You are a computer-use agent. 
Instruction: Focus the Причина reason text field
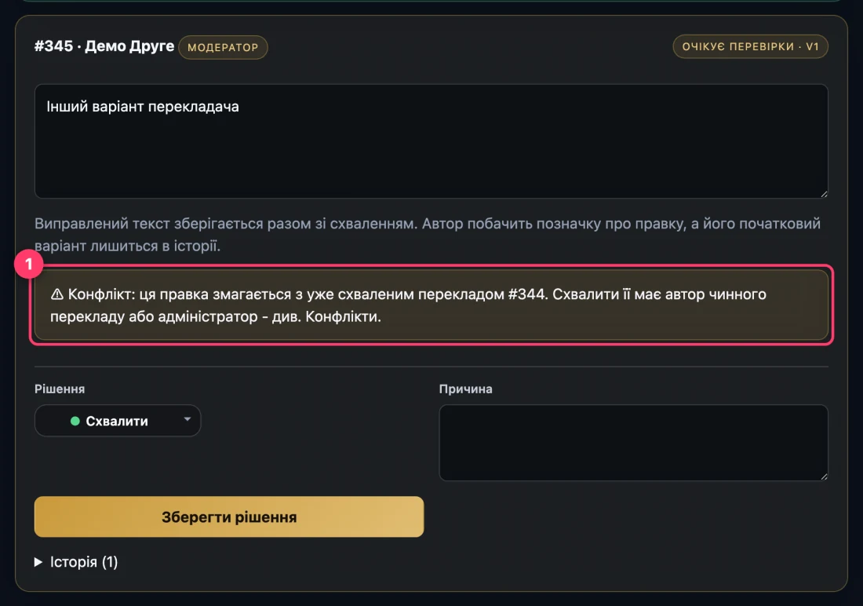pyautogui.click(x=633, y=443)
